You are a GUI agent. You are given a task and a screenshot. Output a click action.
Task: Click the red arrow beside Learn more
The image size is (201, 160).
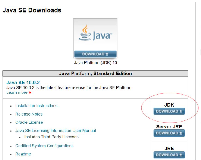point(30,93)
